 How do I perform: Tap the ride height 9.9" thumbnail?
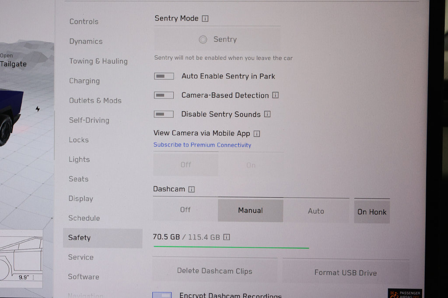pos(21,259)
